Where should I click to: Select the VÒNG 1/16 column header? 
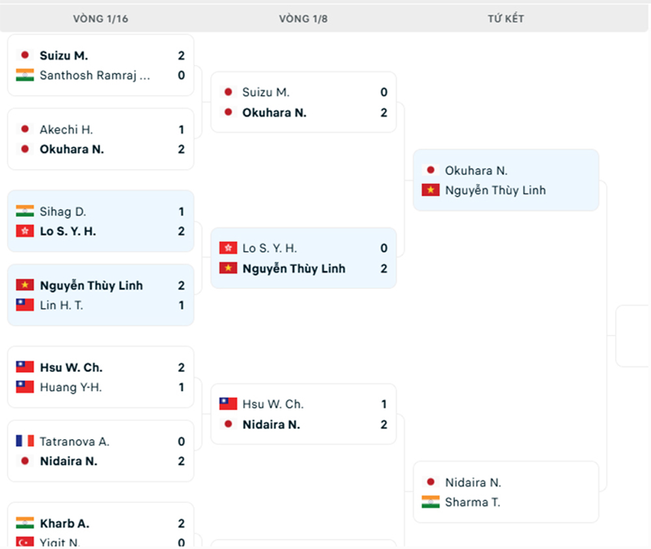tap(100, 19)
